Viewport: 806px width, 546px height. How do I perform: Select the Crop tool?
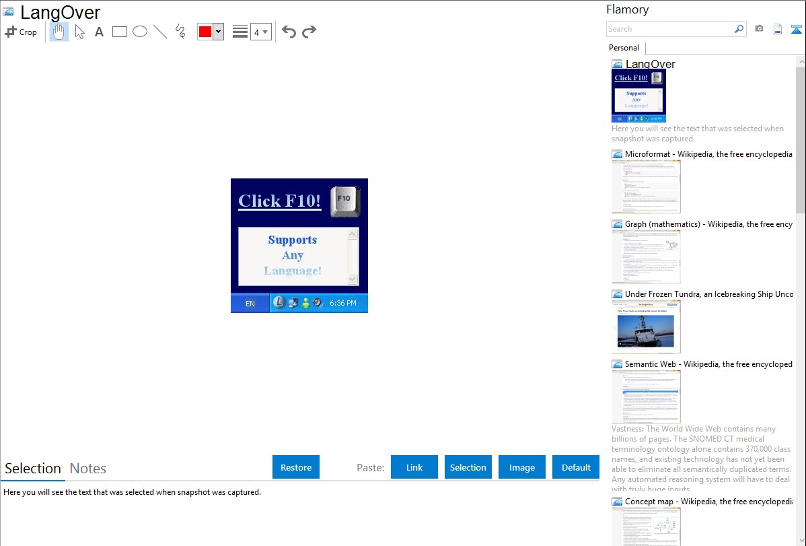[x=21, y=32]
